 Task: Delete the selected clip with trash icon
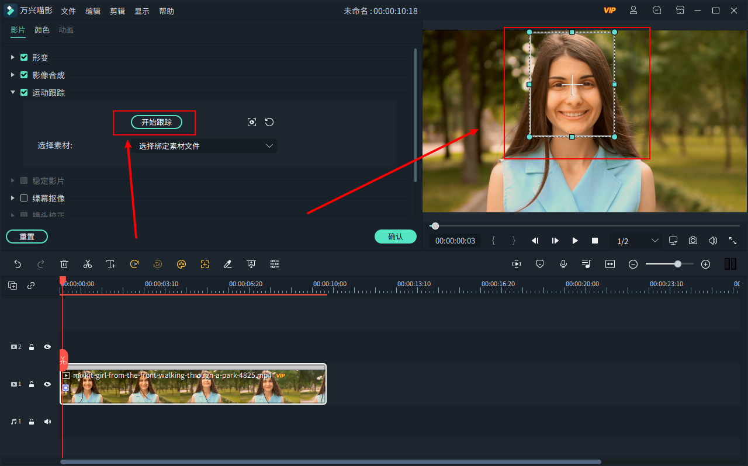(64, 264)
